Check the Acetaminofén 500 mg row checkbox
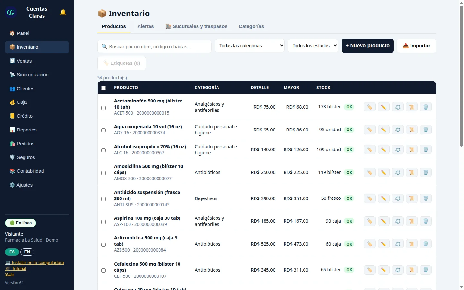This screenshot has width=464, height=290. 103,108
